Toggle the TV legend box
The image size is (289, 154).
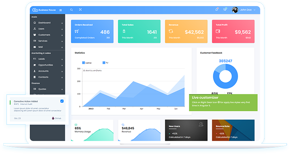[x=104, y=63]
